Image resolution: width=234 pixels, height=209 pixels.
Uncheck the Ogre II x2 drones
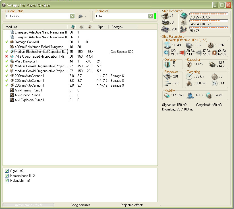tap(7, 171)
